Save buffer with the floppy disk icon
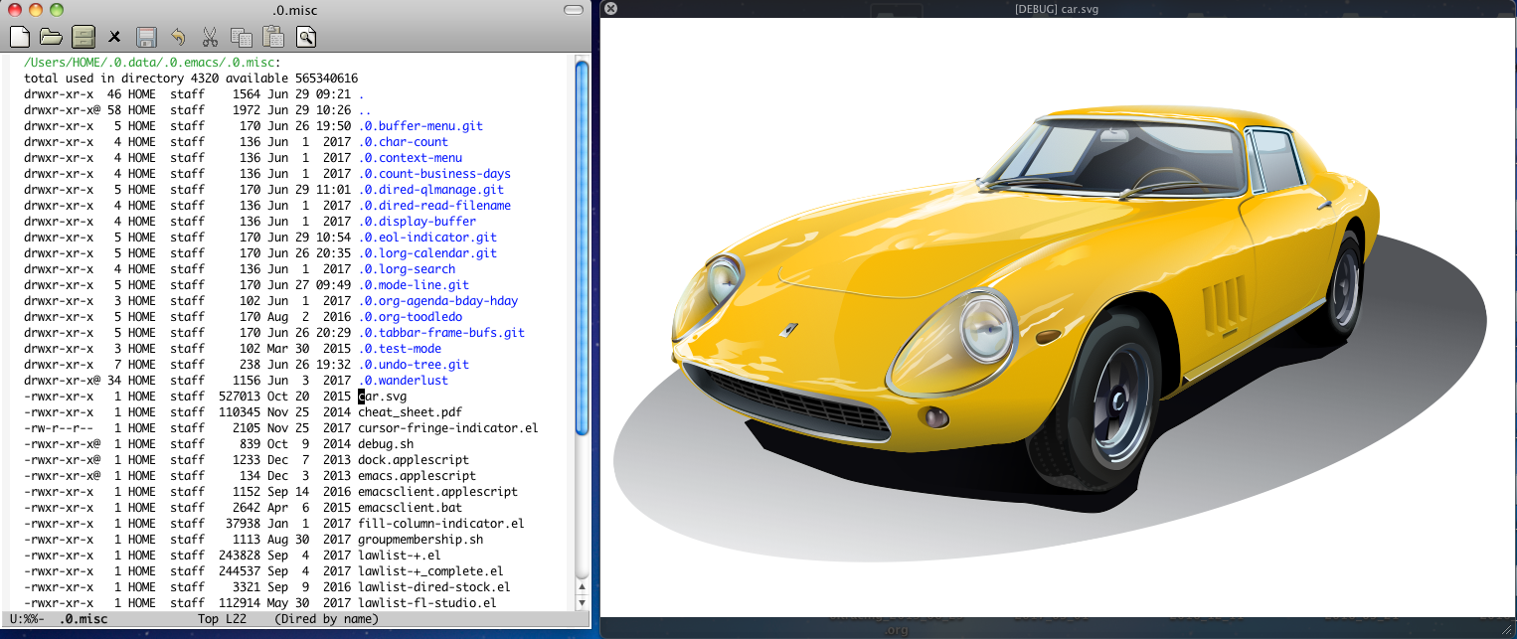Screen dimensions: 1517x639 pos(146,38)
